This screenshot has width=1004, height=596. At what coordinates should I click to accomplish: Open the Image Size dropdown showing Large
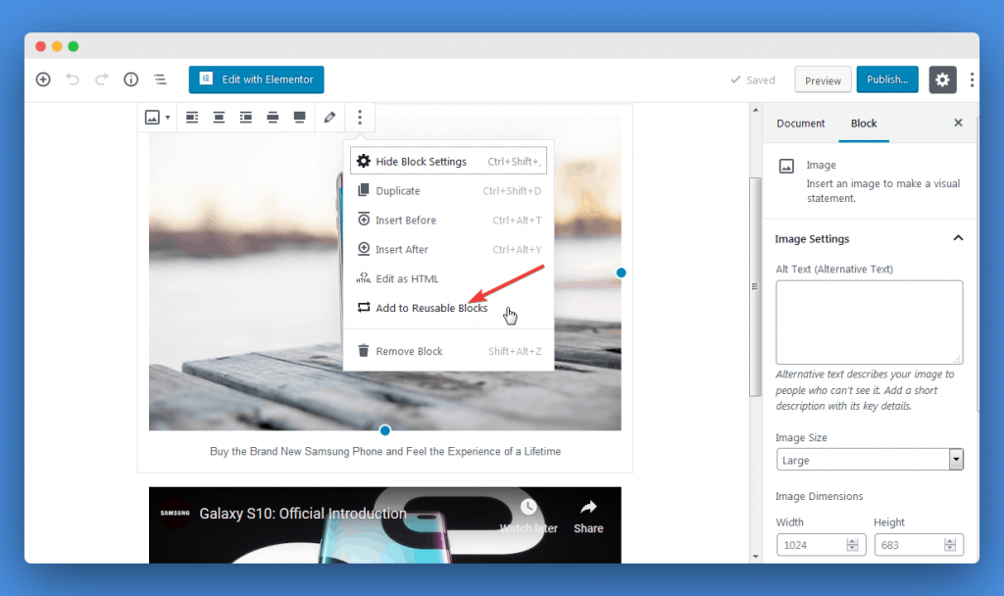click(869, 459)
